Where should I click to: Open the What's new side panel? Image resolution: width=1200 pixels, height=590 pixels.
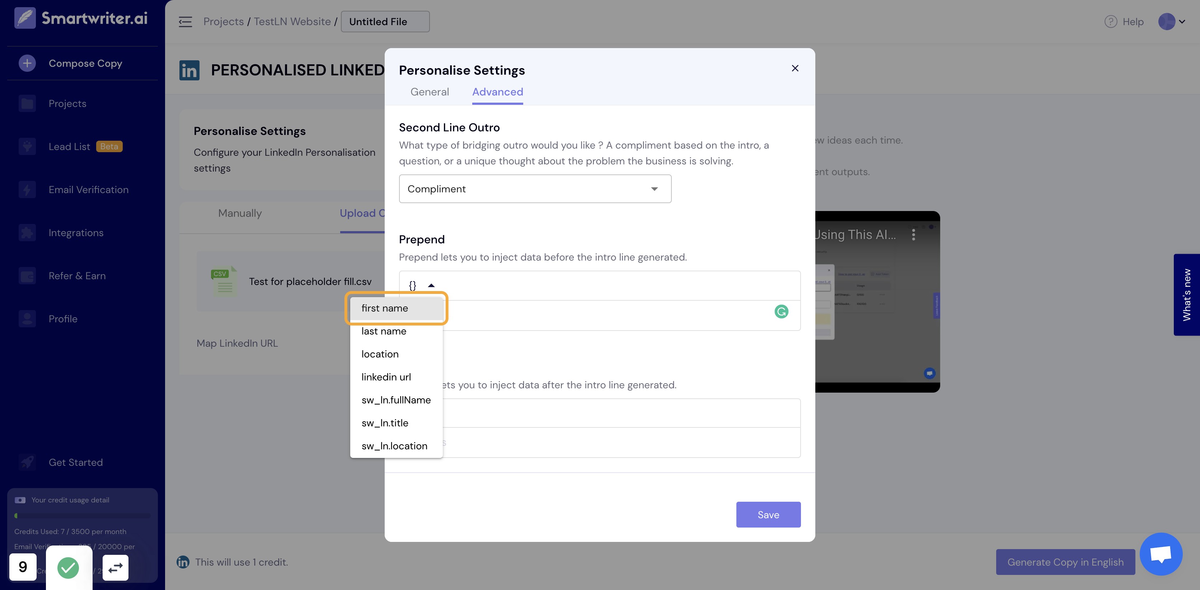(1186, 295)
